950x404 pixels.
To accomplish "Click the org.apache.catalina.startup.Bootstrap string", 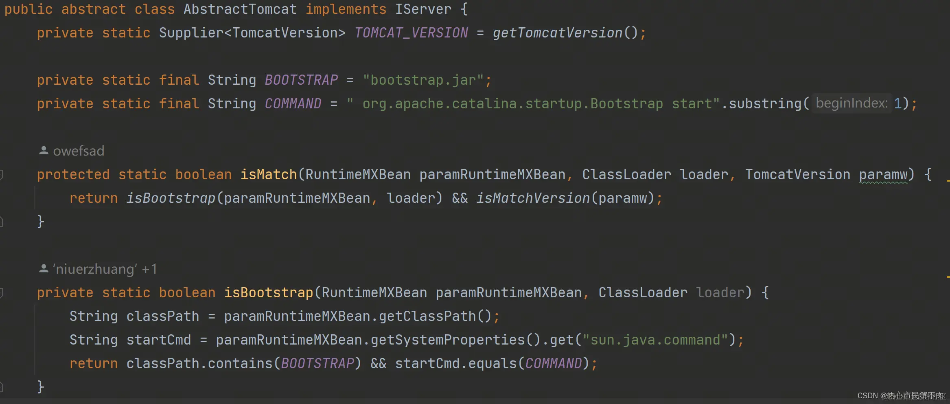I will (513, 103).
